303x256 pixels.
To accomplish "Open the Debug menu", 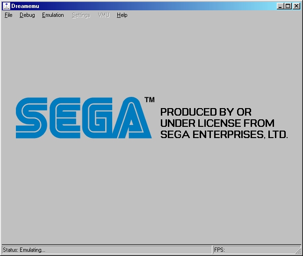I will (x=27, y=15).
